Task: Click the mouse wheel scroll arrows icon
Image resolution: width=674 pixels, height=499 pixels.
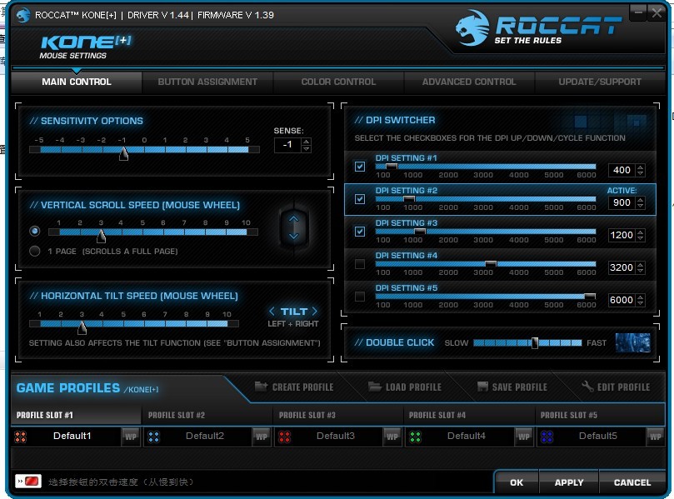Action: [294, 227]
